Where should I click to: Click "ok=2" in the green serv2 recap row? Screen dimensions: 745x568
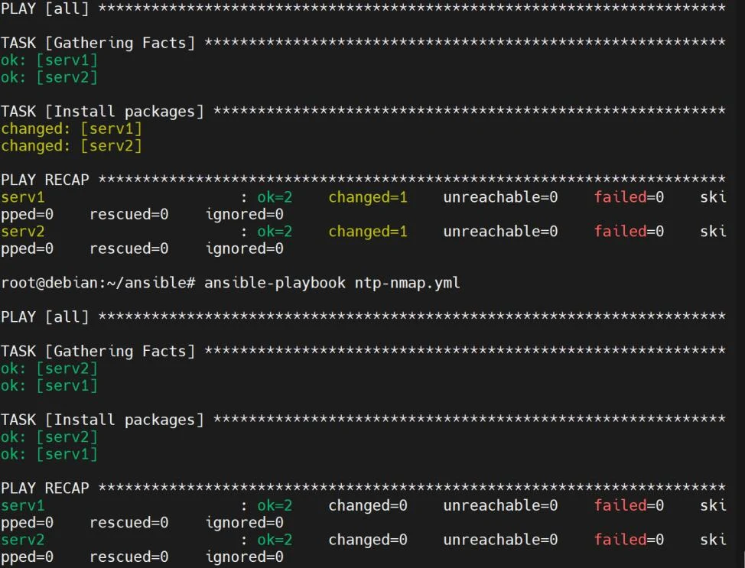click(275, 540)
